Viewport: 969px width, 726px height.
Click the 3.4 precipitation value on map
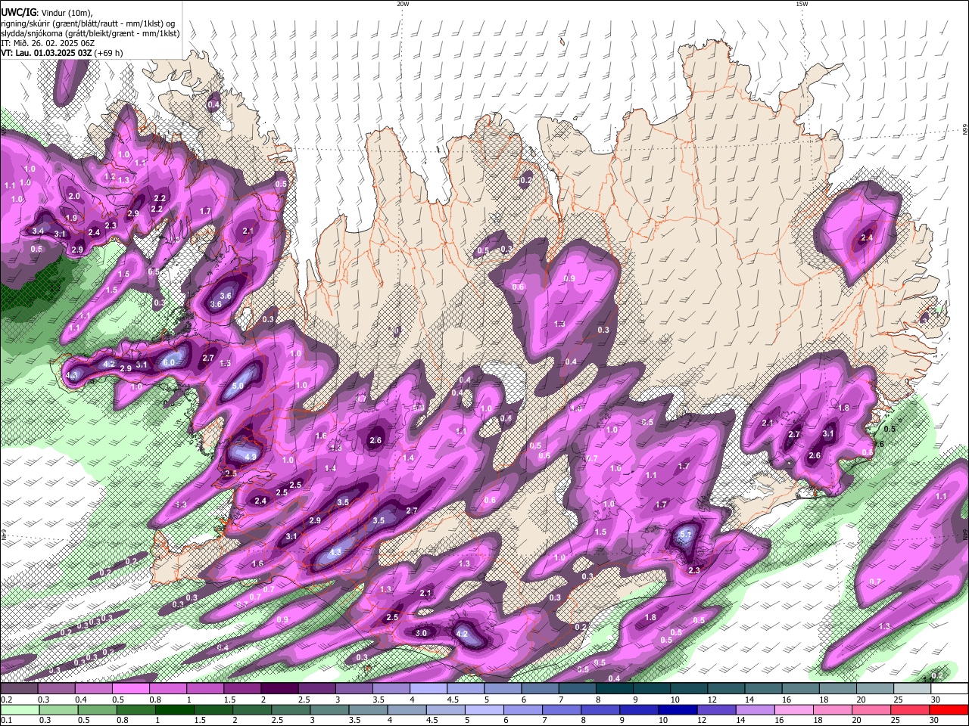(x=39, y=231)
